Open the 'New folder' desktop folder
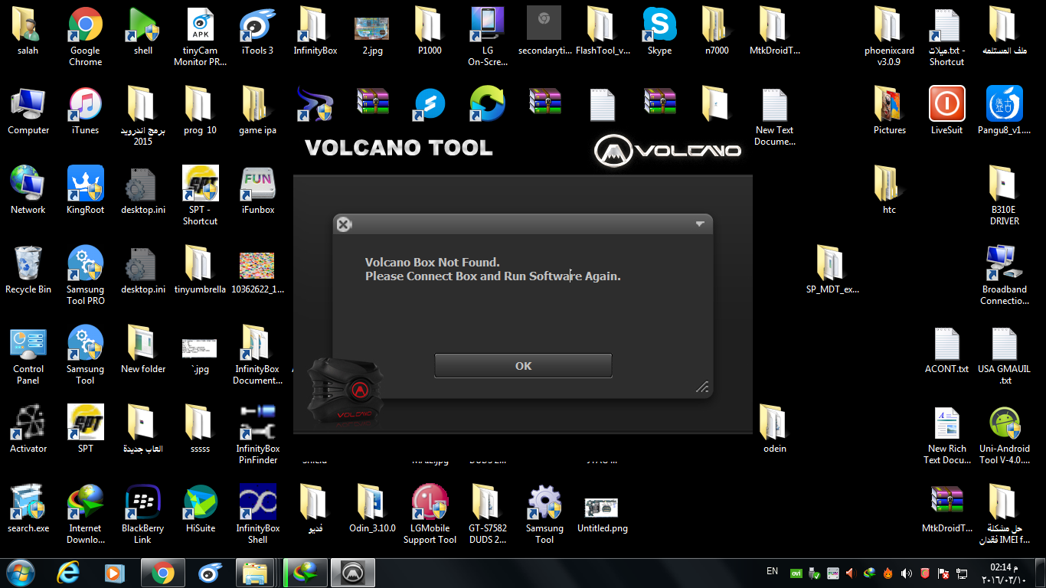The image size is (1046, 588). tap(142, 351)
